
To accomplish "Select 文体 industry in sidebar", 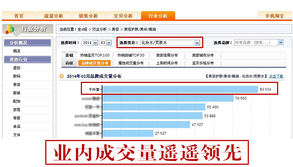I will tap(17, 135).
